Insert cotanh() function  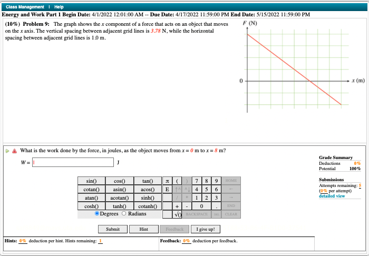148,206
